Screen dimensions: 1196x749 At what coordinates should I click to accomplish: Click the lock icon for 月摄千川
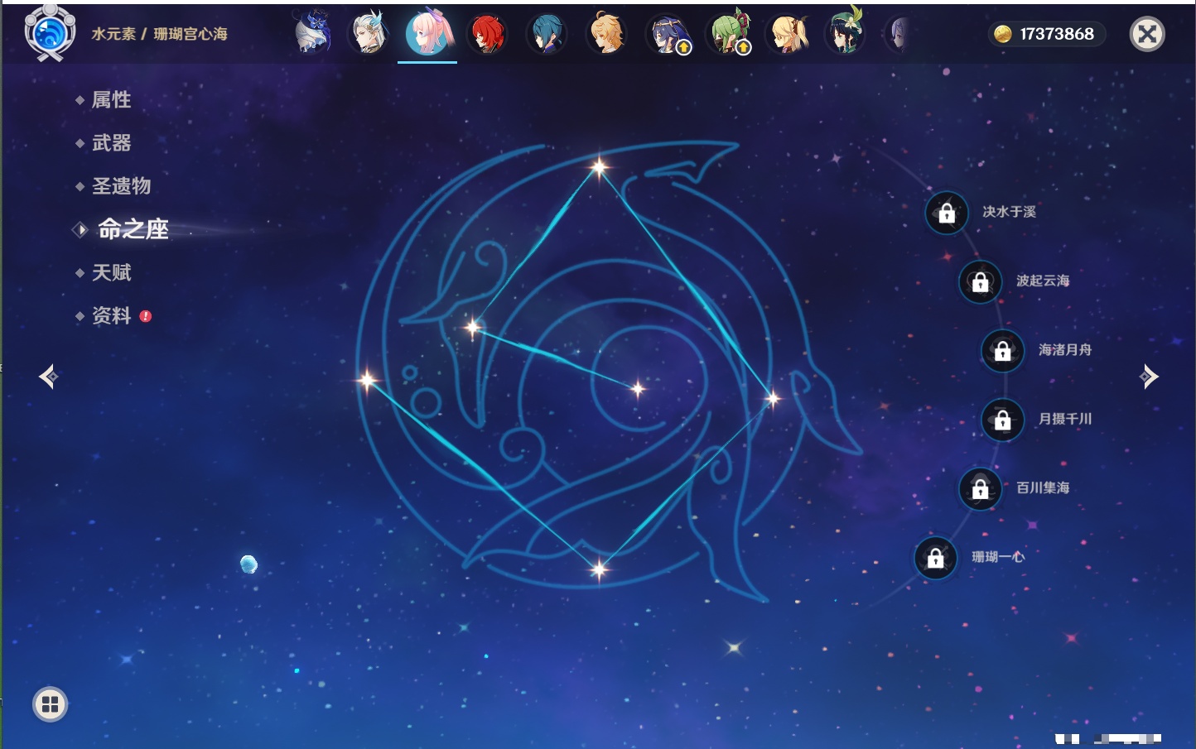[x=1003, y=420]
